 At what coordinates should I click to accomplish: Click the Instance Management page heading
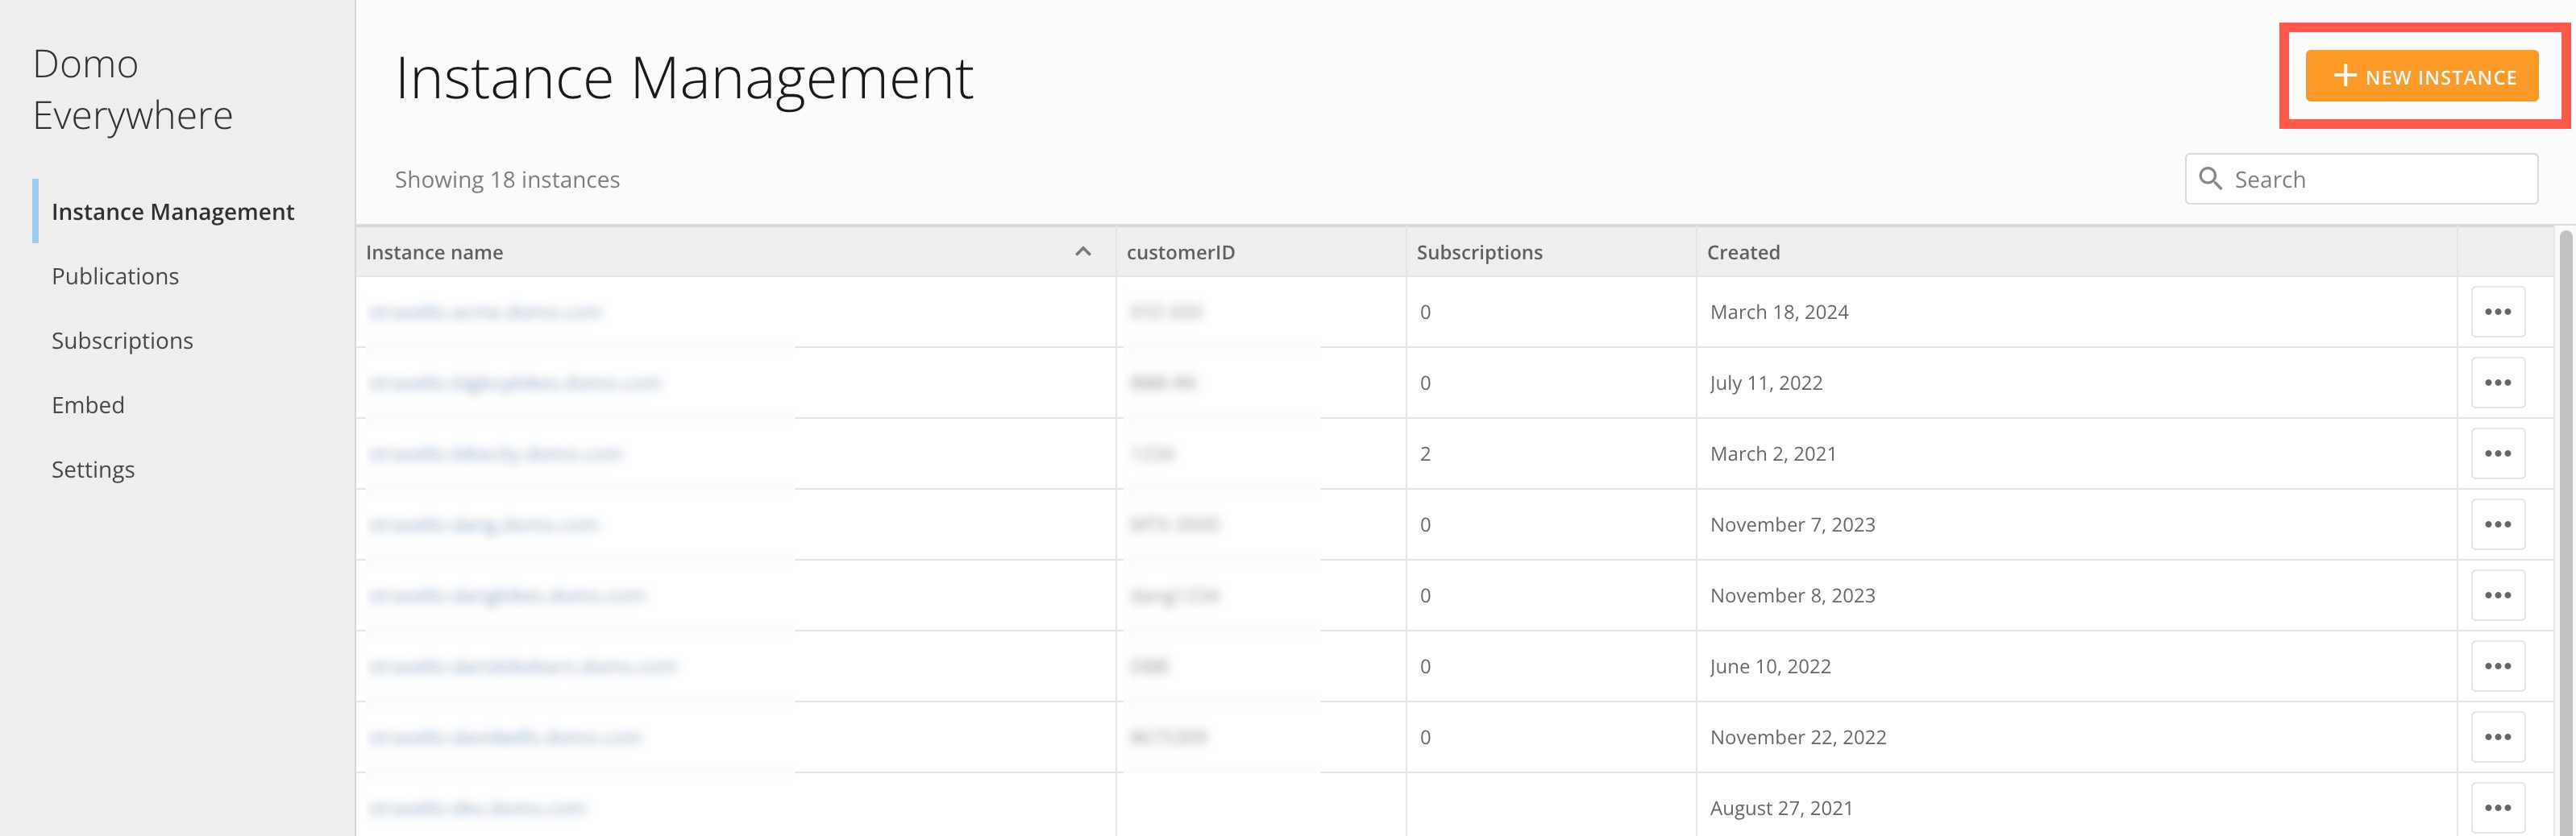[684, 78]
